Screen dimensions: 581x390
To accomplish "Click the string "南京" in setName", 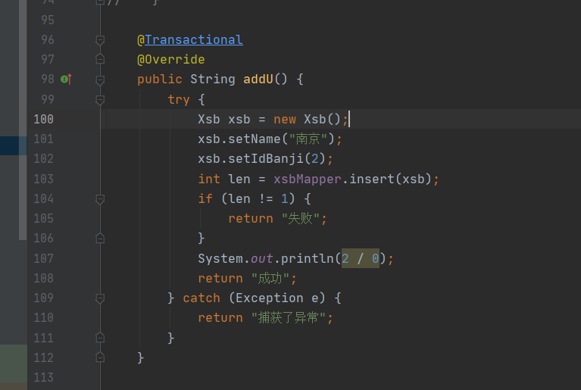I will click(308, 139).
